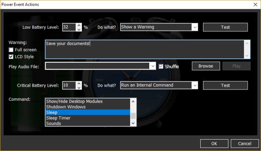261x151 pixels.
Task: Select Shutdown Windows in command list
Action: [88, 107]
